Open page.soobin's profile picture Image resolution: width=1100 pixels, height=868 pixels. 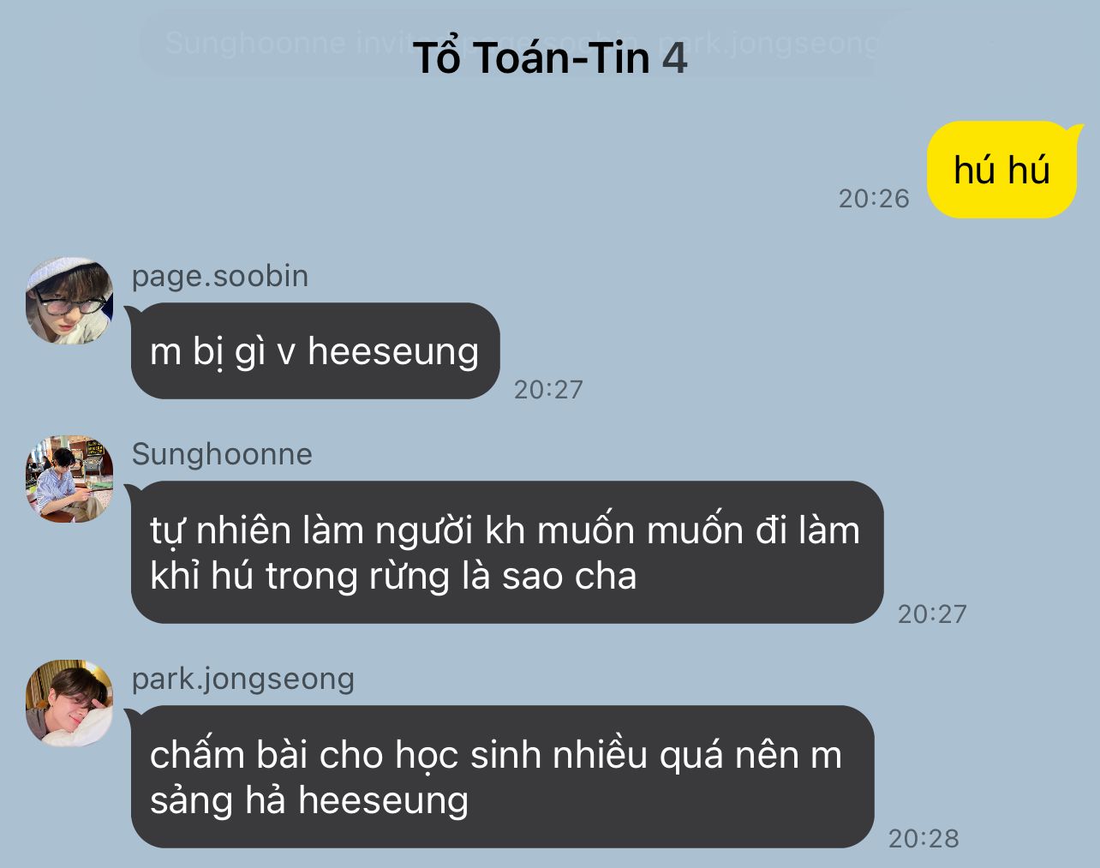point(69,301)
